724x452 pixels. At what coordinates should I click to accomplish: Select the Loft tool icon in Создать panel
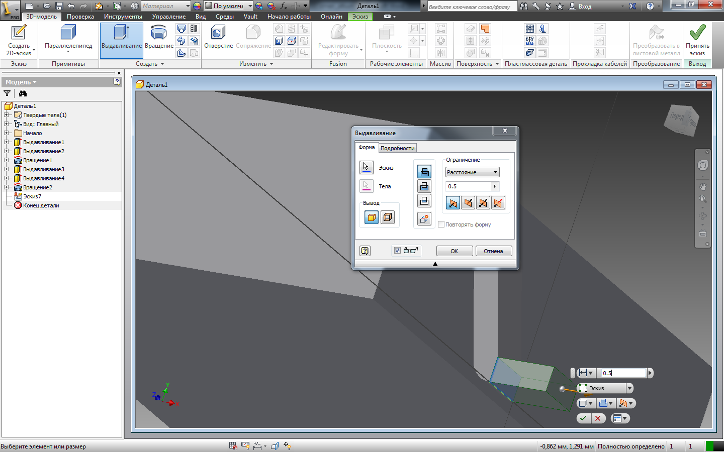[182, 29]
